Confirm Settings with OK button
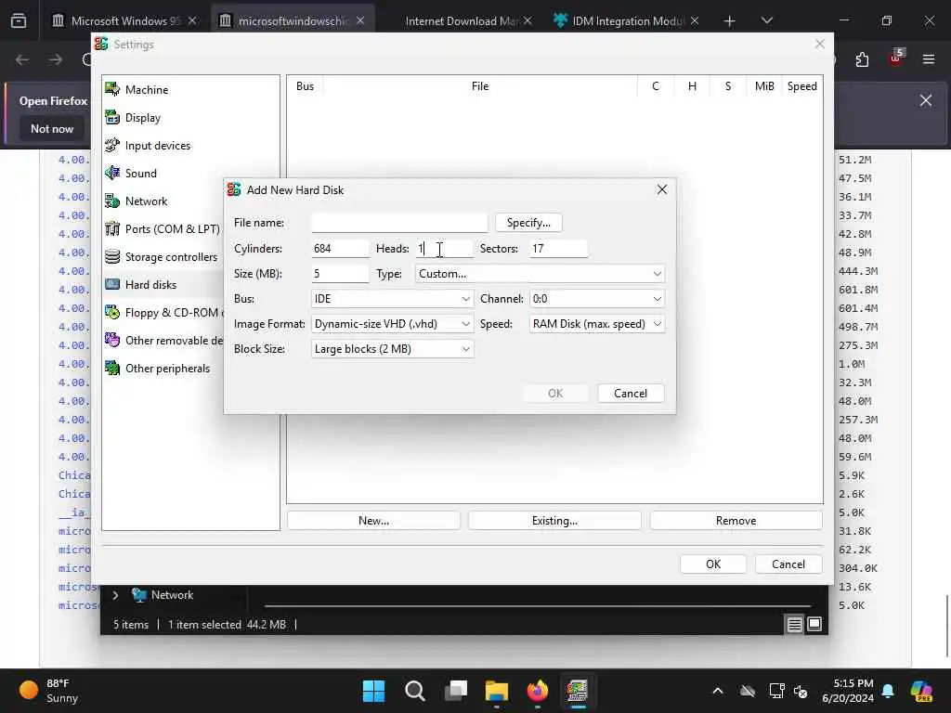 [x=713, y=564]
